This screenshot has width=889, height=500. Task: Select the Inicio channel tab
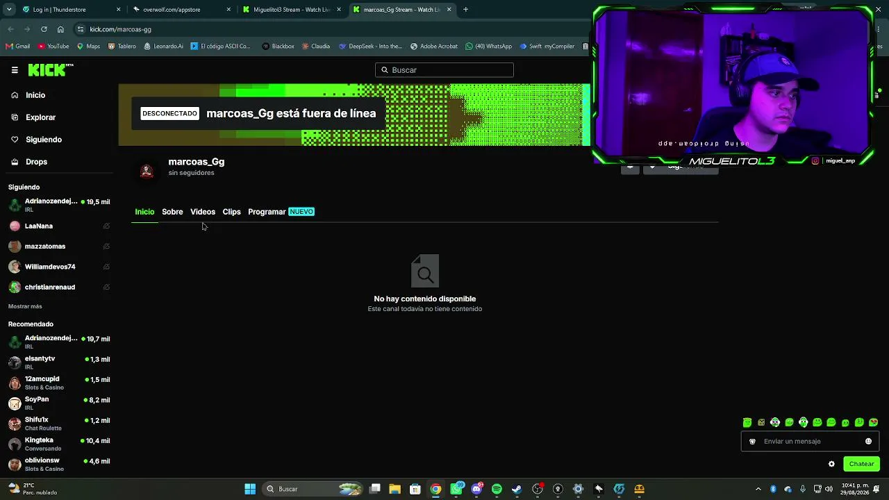[144, 212]
